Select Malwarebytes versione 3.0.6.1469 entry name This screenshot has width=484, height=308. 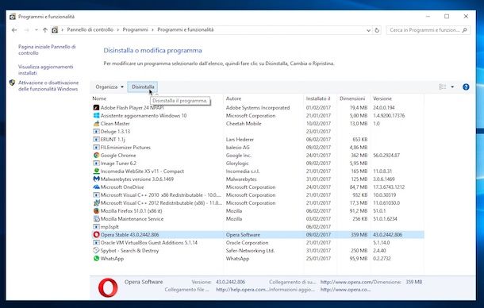[137, 179]
